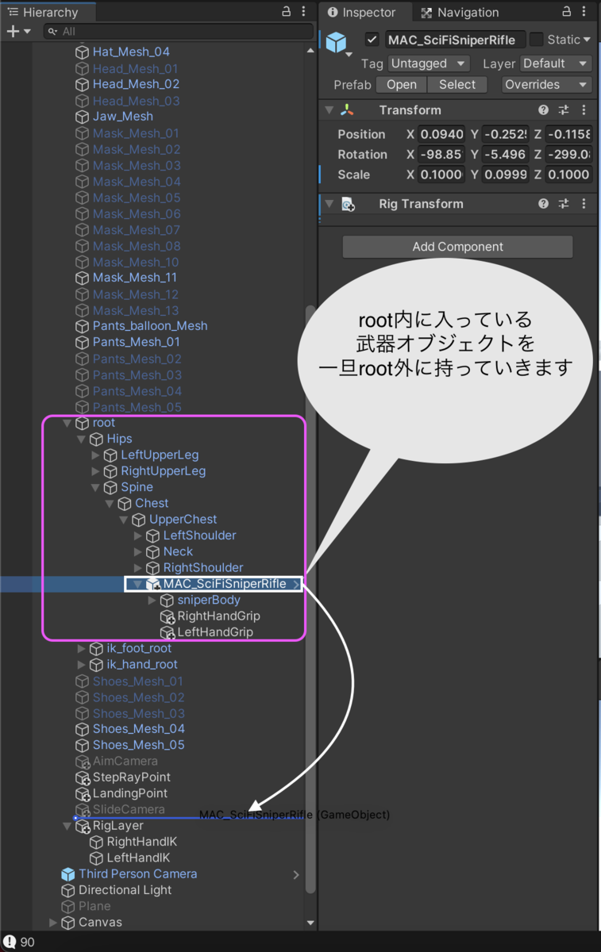
Task: Edit the object name field MAC_SciFiSniperRifle
Action: pos(455,40)
